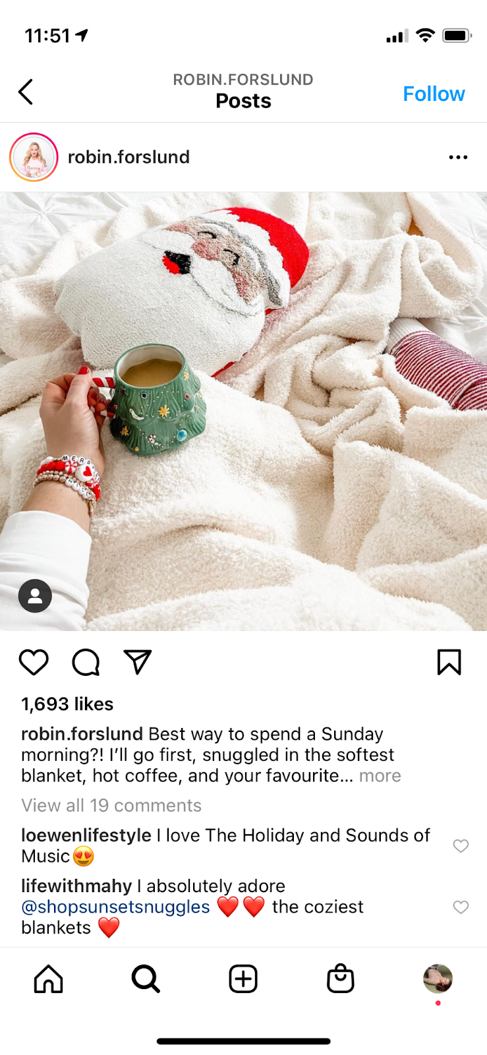Create new post with plus icon

(243, 979)
